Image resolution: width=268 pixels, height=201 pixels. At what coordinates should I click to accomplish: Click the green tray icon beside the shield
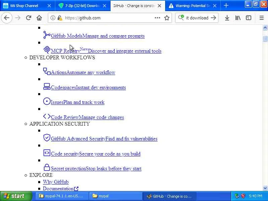point(237,196)
